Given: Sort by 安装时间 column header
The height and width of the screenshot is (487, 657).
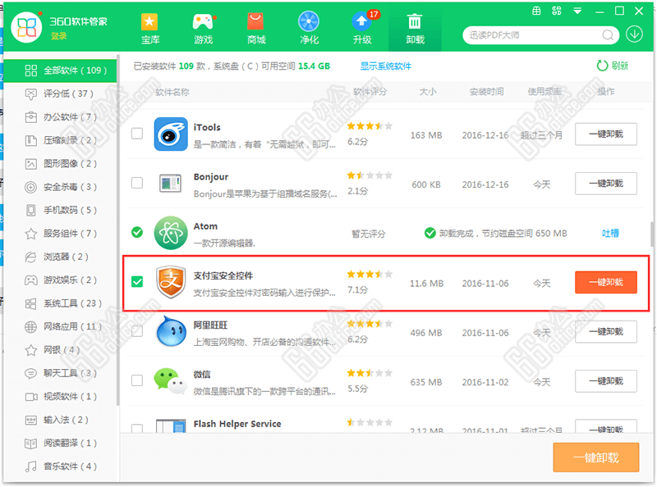Looking at the screenshot, I should (x=486, y=92).
